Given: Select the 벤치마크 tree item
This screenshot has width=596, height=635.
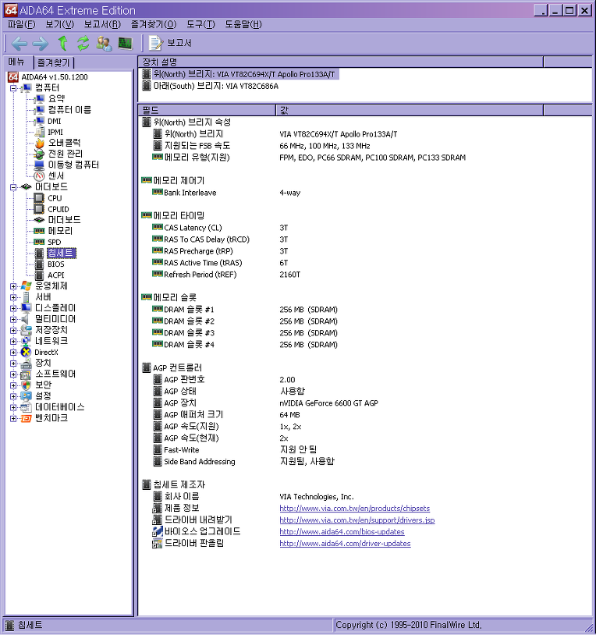Looking at the screenshot, I should coord(51,418).
